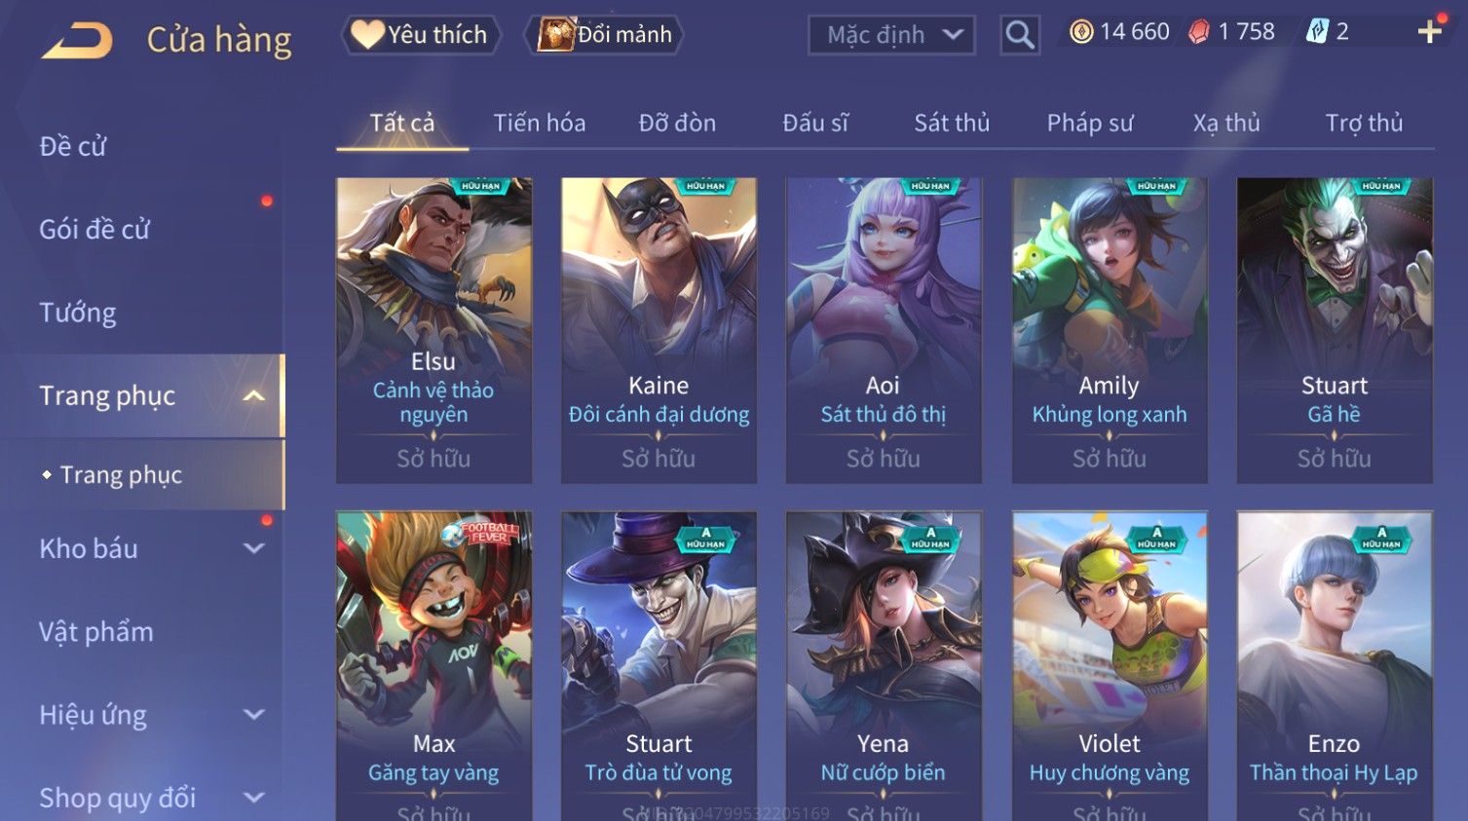Tap the golden back arrow icon
This screenshot has width=1468, height=821.
(x=77, y=41)
